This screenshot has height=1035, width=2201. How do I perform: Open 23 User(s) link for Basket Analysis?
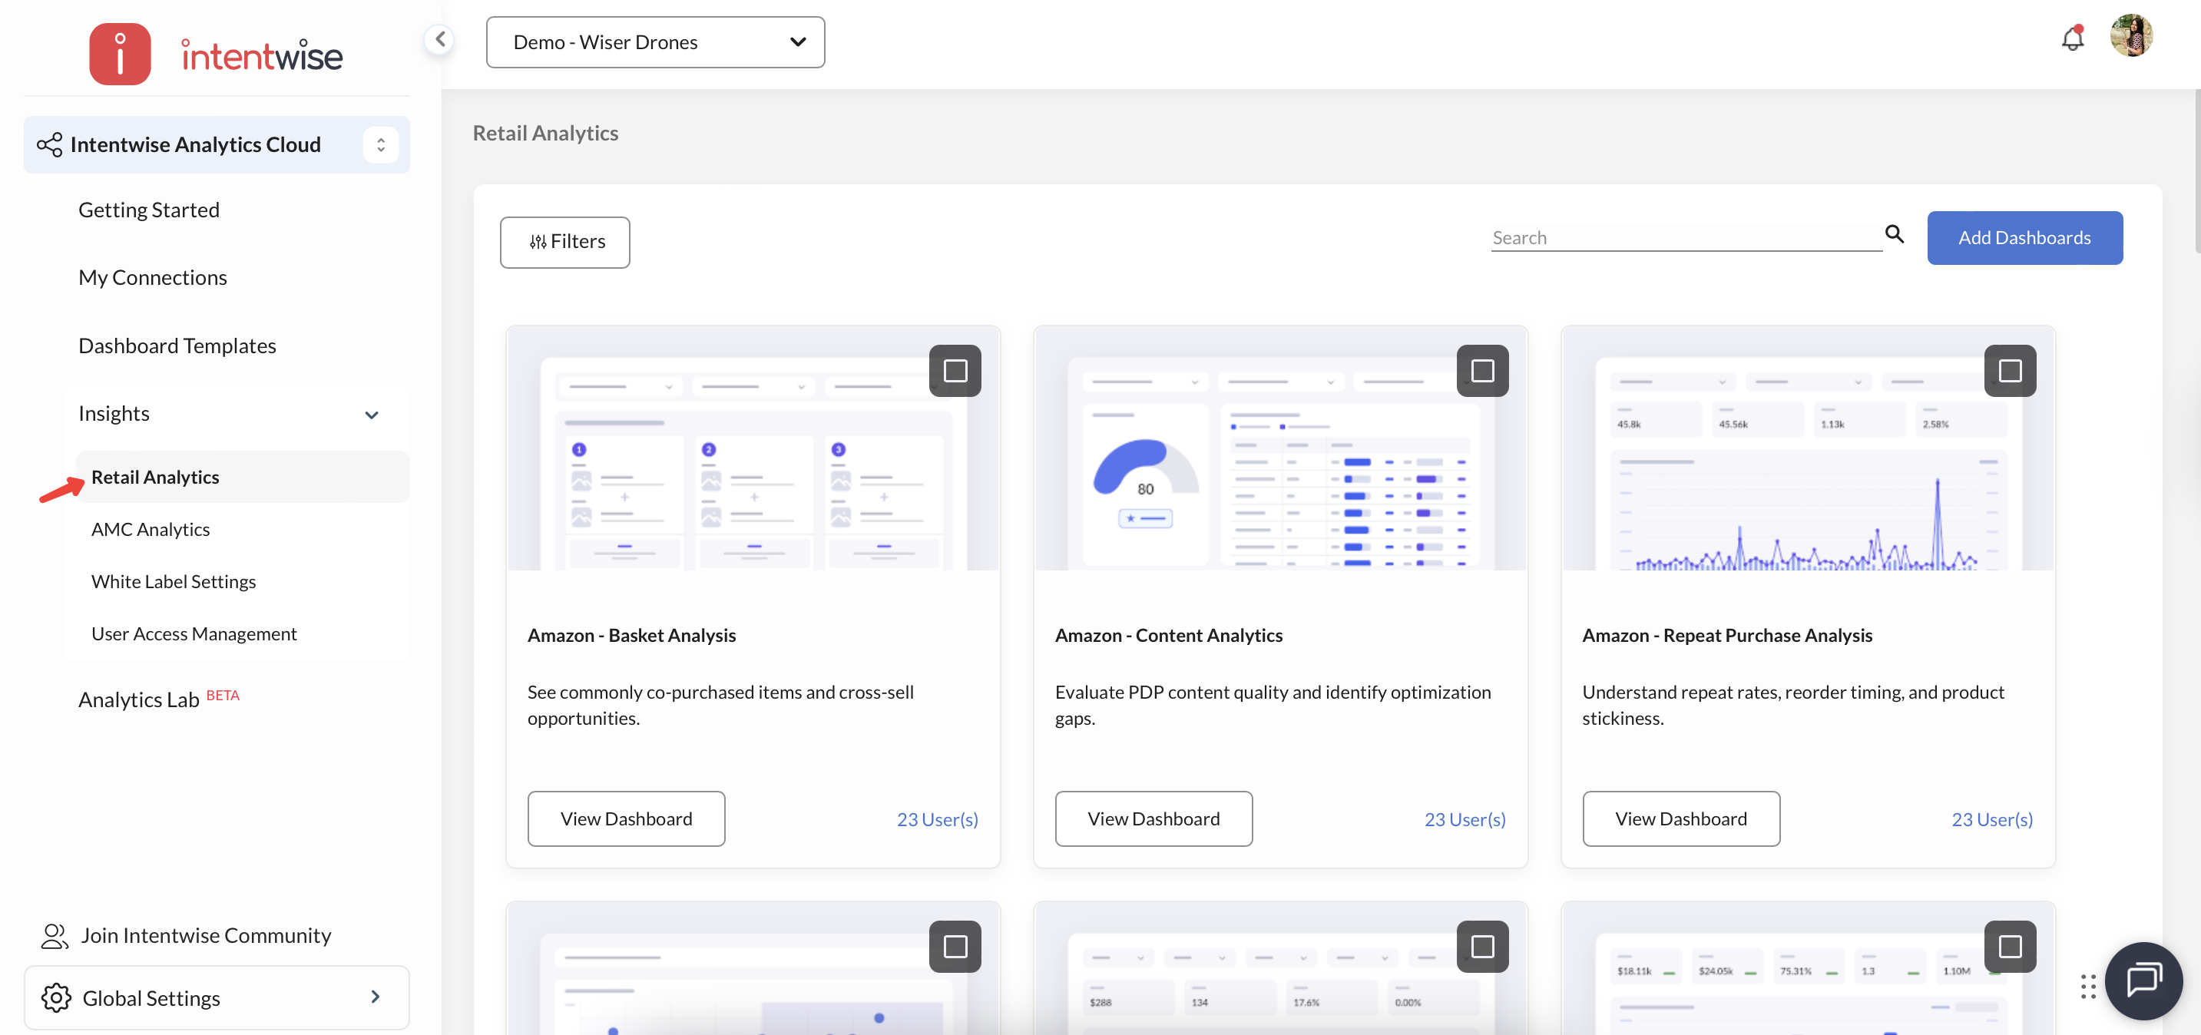[936, 819]
